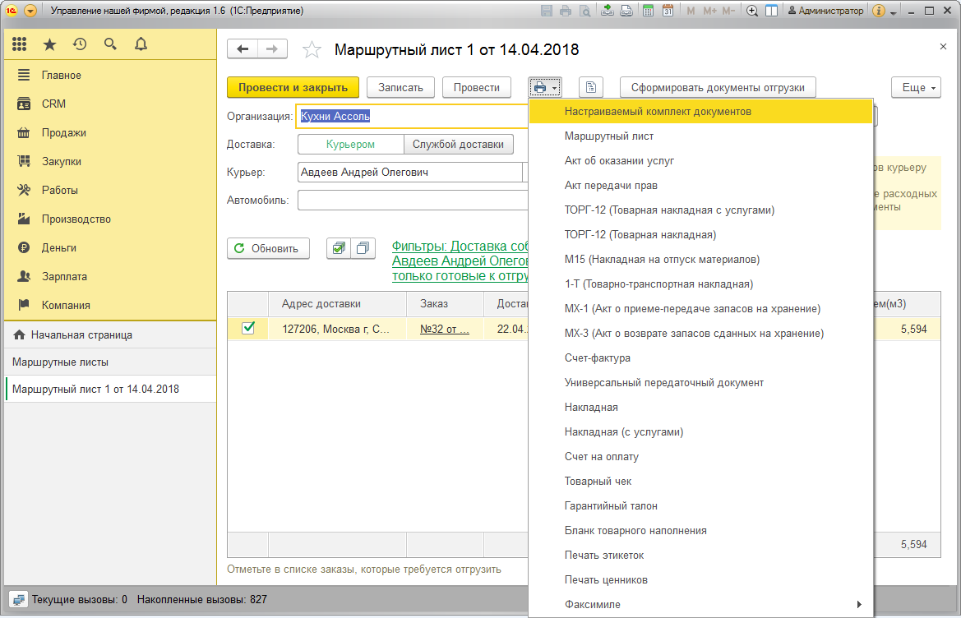This screenshot has width=961, height=618.
Task: Expand the Факсимиле submenu
Action: coord(700,605)
